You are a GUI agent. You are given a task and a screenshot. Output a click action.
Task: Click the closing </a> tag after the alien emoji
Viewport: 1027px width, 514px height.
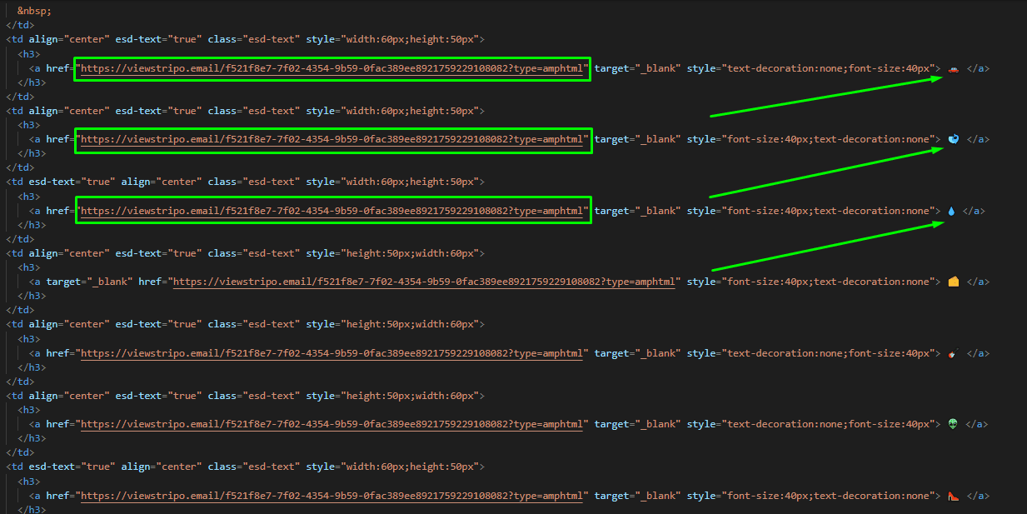[x=978, y=425]
